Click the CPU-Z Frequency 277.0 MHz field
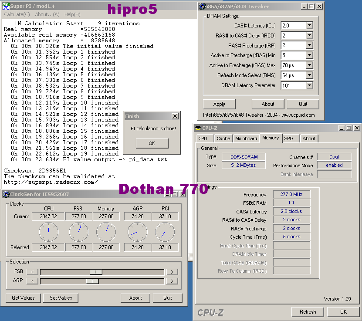The image size is (362, 321). point(291,194)
